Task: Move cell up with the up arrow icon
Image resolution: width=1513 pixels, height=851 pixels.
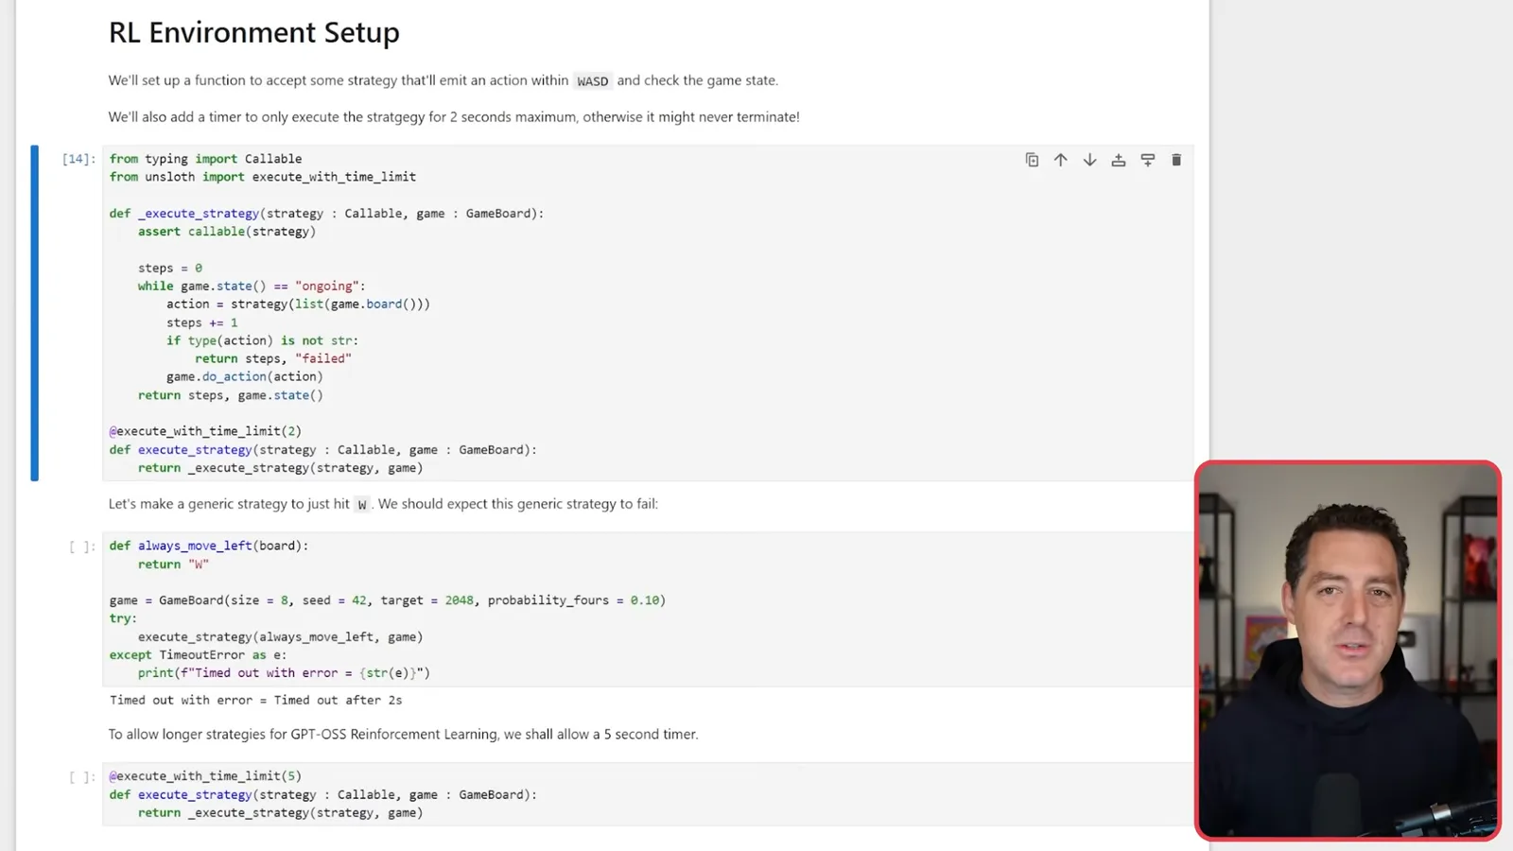Action: click(1061, 160)
